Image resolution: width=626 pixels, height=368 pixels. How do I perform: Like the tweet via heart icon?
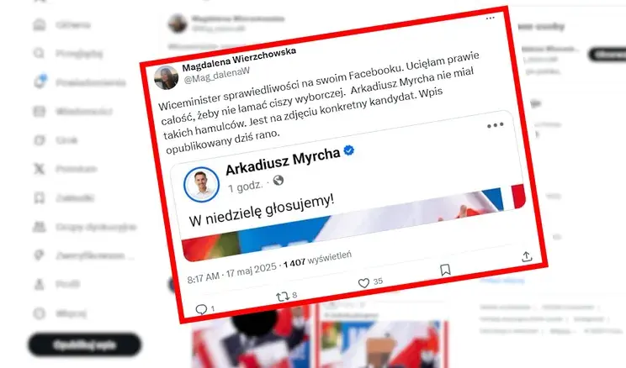point(363,283)
